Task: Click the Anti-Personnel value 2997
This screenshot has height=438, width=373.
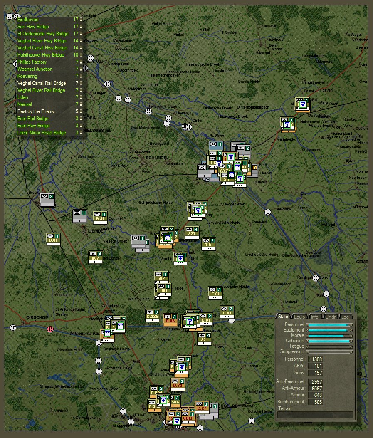Action: point(315,381)
